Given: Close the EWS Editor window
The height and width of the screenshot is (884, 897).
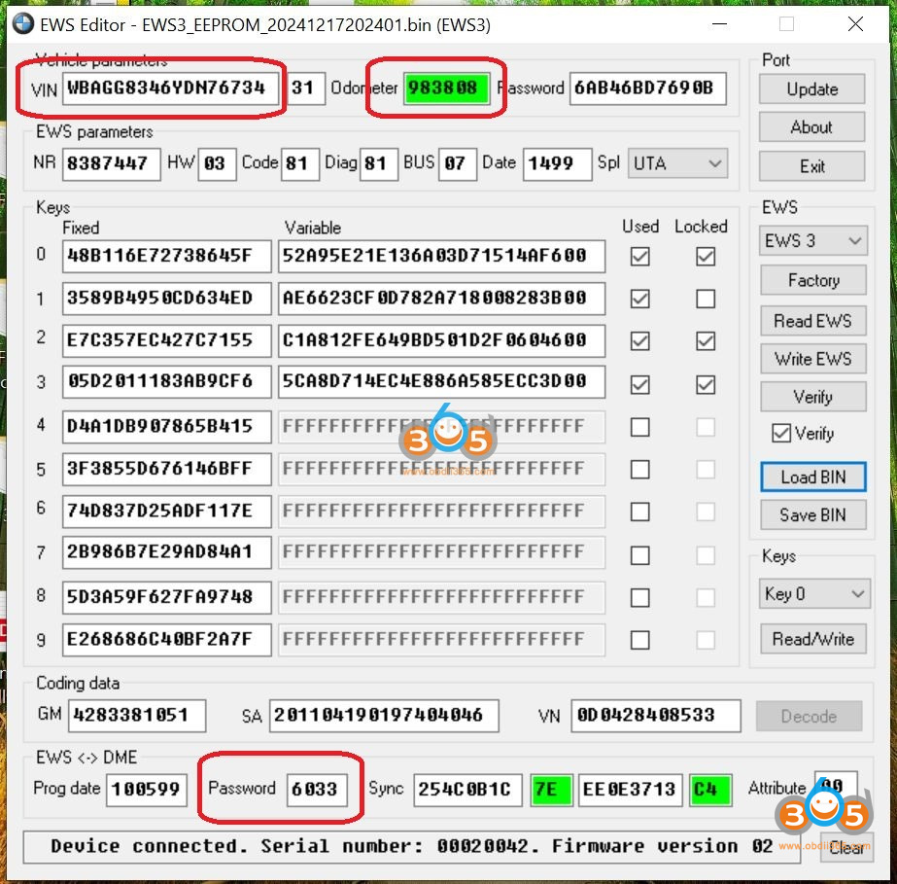Looking at the screenshot, I should click(x=855, y=24).
